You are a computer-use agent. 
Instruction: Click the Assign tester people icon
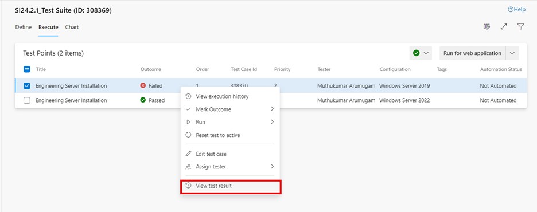(x=188, y=167)
